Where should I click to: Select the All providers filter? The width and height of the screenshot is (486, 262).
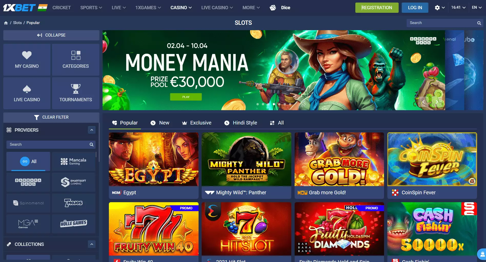(x=28, y=161)
